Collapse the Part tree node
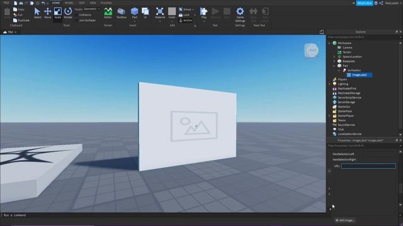Viewport: 403px width, 226px height. (334, 66)
